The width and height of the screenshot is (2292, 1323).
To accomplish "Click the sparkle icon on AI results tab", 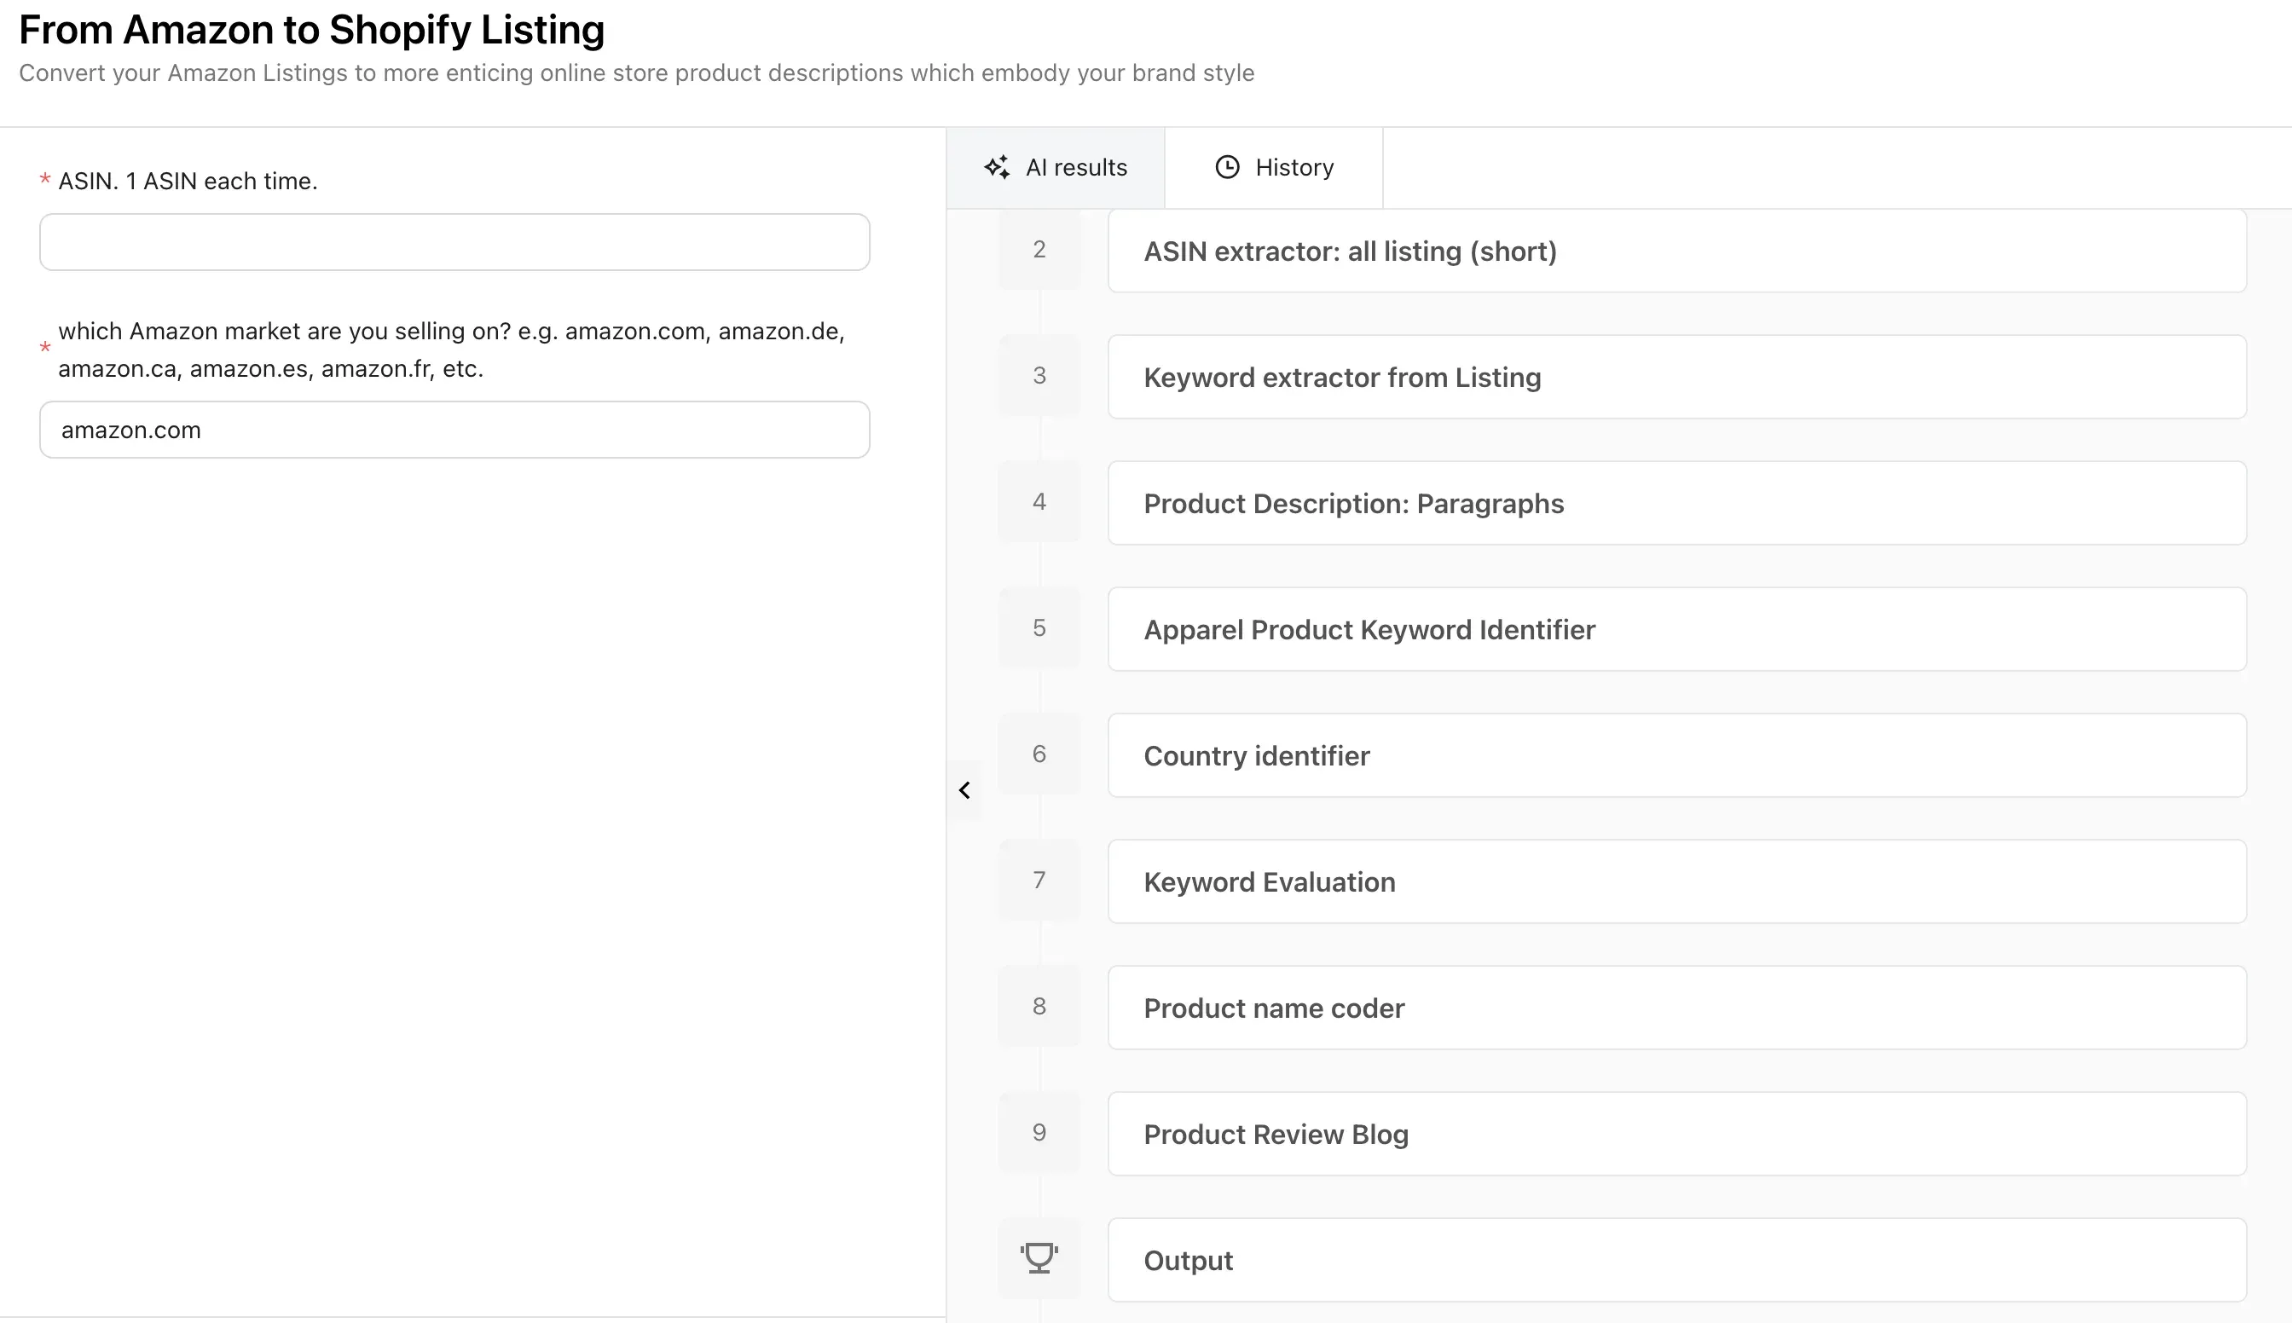I will click(997, 166).
